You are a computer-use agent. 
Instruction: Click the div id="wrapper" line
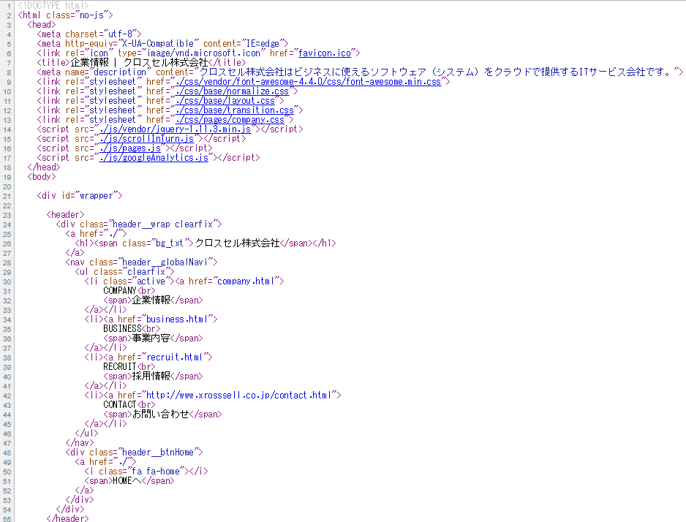[80, 196]
